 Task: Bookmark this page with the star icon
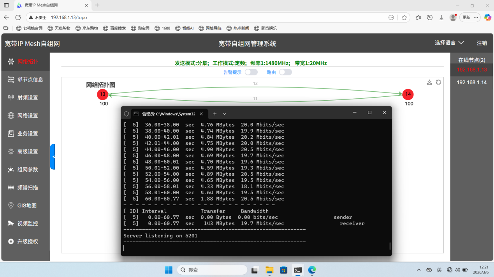coord(404,17)
